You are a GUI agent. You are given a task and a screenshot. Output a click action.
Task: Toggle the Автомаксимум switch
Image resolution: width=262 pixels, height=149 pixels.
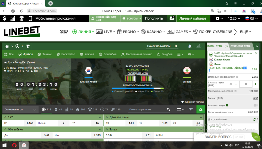pyautogui.click(x=255, y=105)
